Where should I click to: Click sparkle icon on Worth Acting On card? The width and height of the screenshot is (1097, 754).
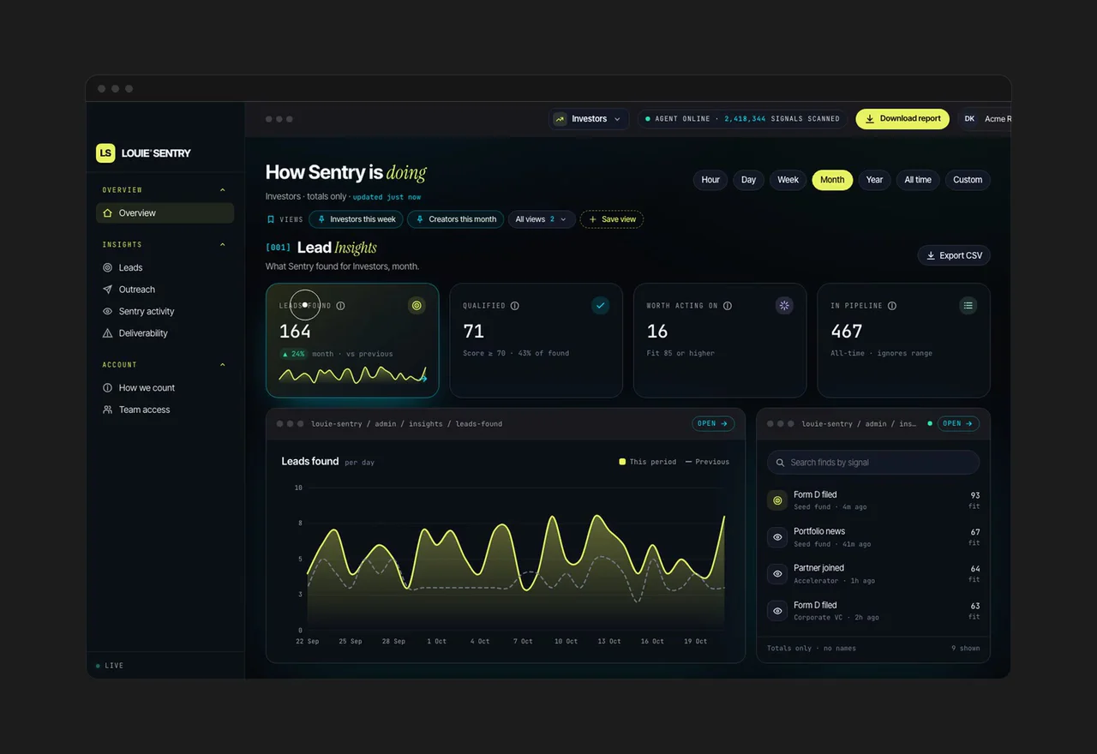pos(784,305)
